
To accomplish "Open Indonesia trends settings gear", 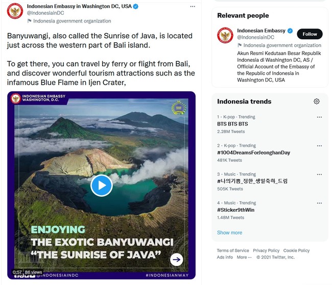I will click(317, 101).
